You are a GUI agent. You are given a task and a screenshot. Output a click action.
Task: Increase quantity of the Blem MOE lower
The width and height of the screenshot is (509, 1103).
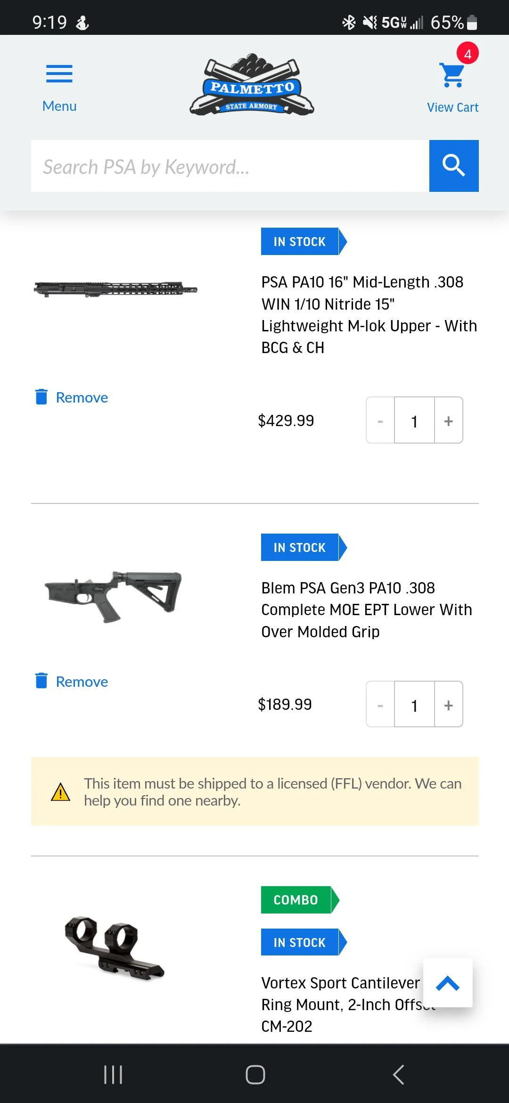(x=448, y=705)
